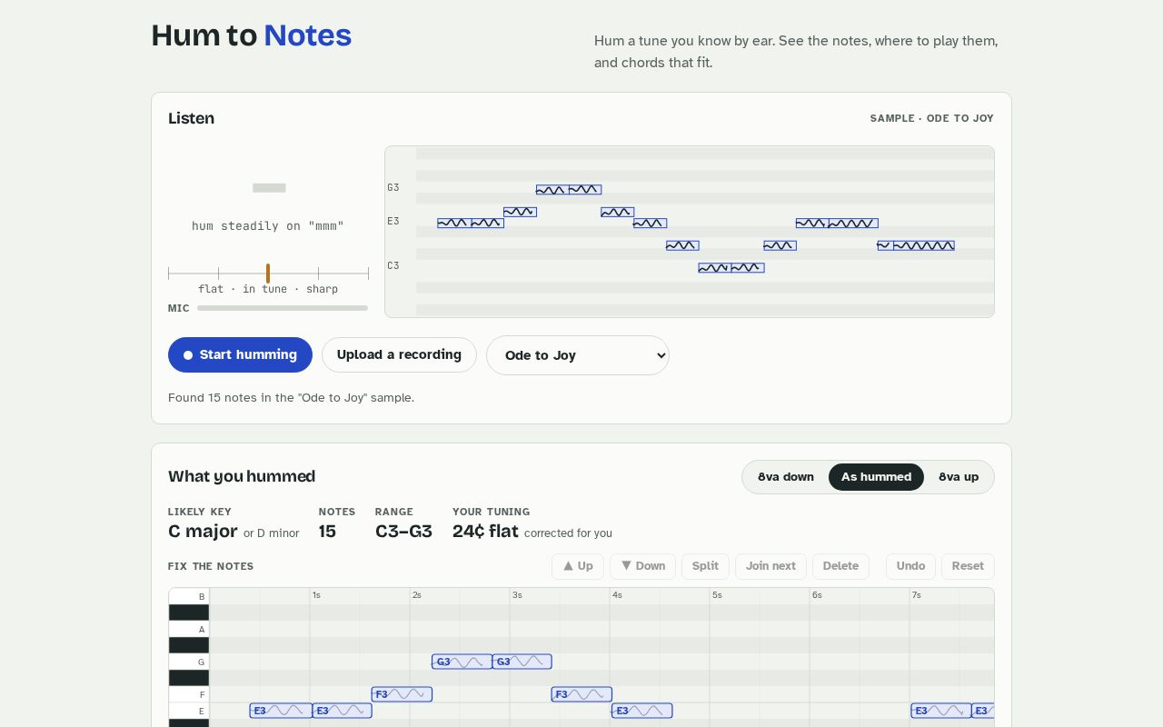Click the C3 label in Listen pitch view
The width and height of the screenshot is (1163, 727).
tap(393, 266)
